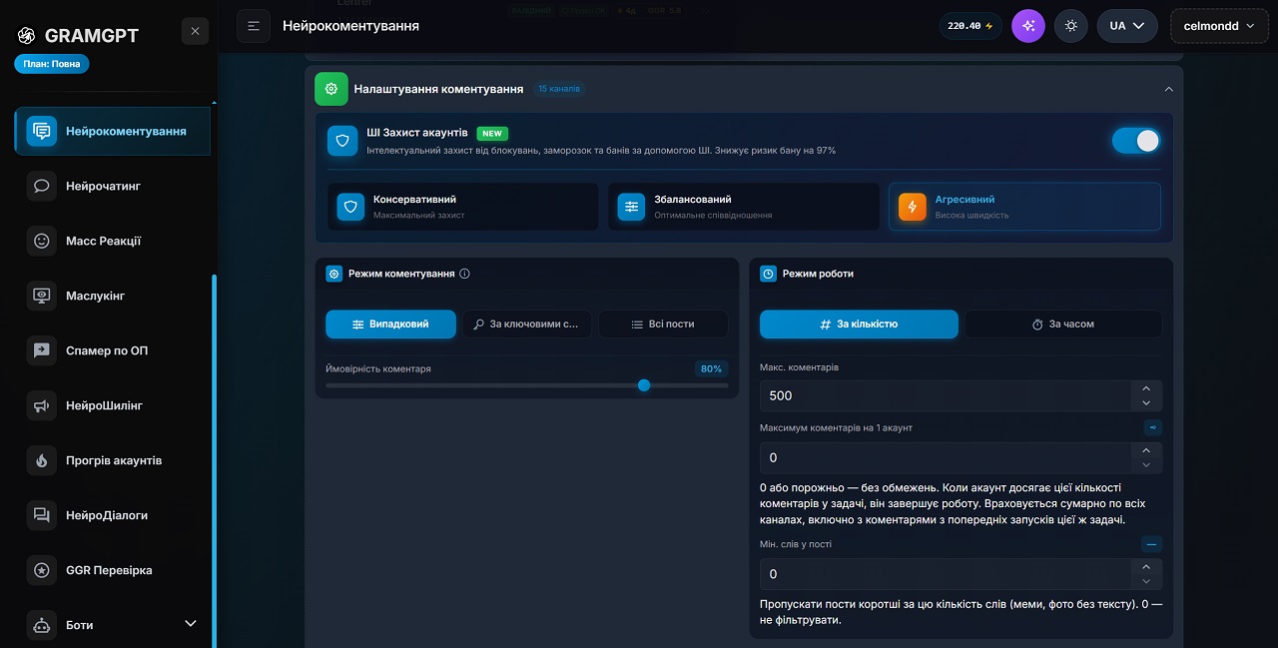Select the Консервативний protection mode

click(x=463, y=207)
